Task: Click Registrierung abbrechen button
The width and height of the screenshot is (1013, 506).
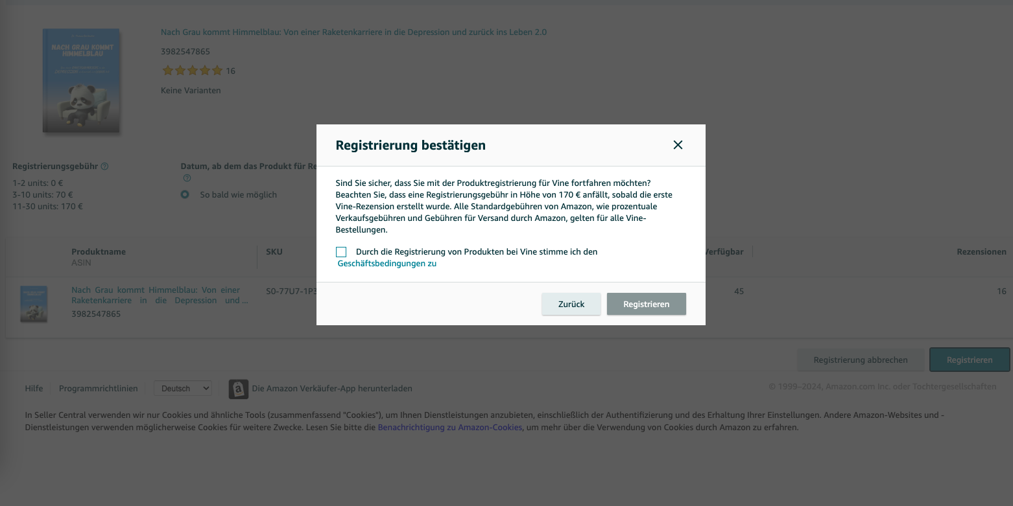Action: (x=861, y=360)
